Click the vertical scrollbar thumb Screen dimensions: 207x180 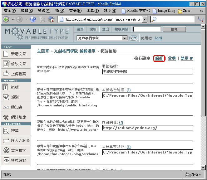tap(203, 73)
